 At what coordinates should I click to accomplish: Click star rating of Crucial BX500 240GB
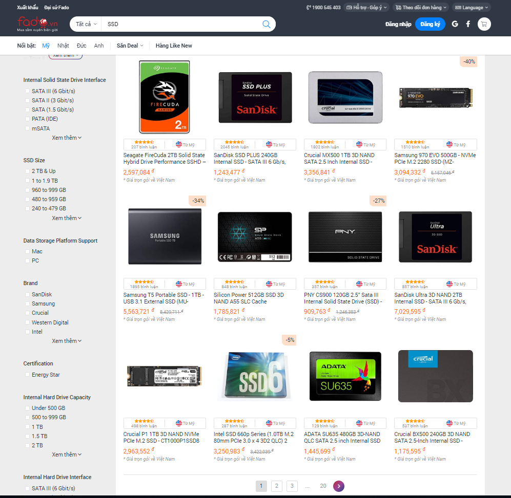pyautogui.click(x=415, y=421)
